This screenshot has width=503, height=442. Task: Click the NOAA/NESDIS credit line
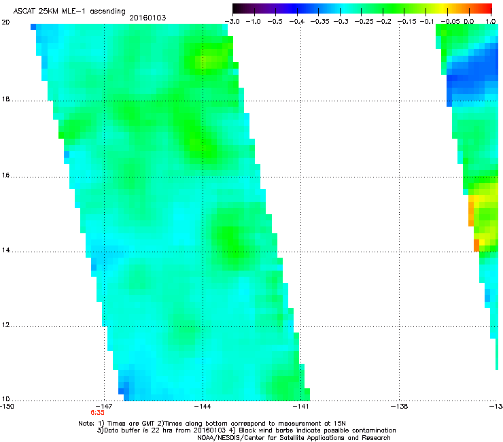[x=294, y=438]
